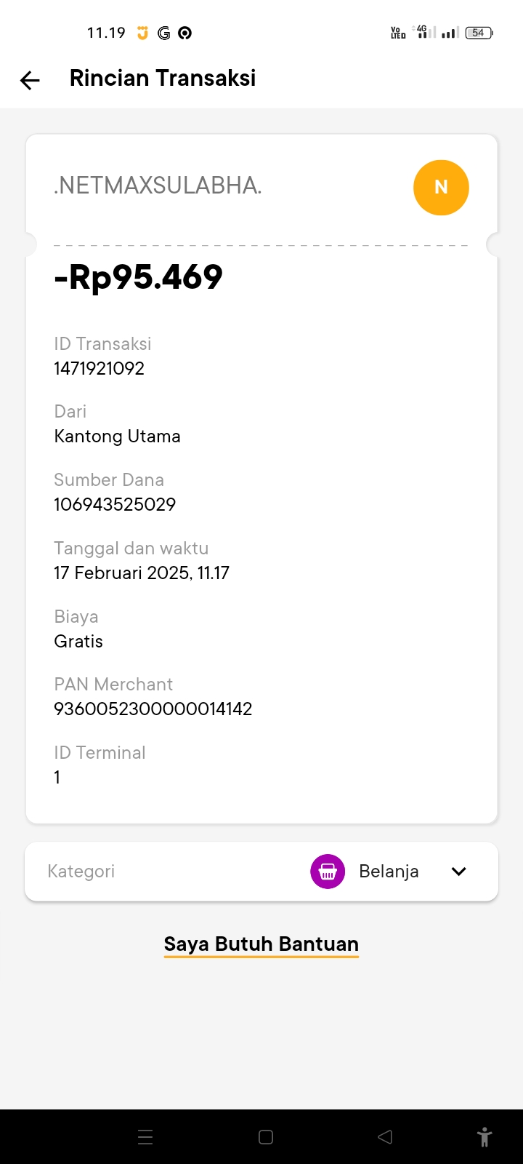Tap the Android recent apps menu icon
The width and height of the screenshot is (523, 1164).
pos(145,1137)
